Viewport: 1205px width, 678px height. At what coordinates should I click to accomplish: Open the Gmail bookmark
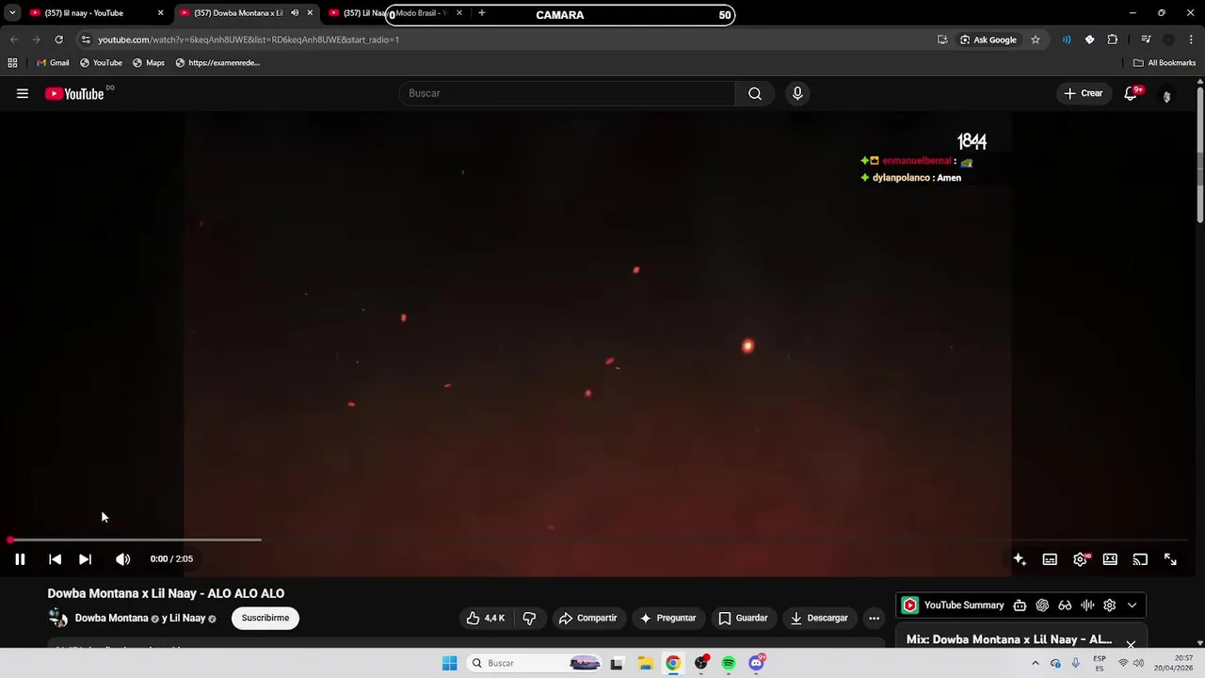pos(53,63)
